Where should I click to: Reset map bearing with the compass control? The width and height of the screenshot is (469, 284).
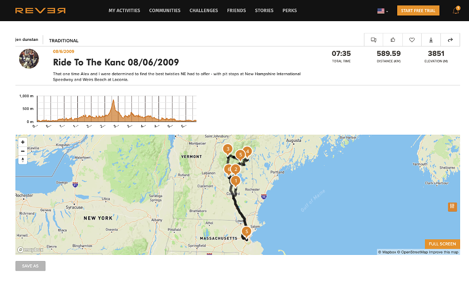(23, 160)
